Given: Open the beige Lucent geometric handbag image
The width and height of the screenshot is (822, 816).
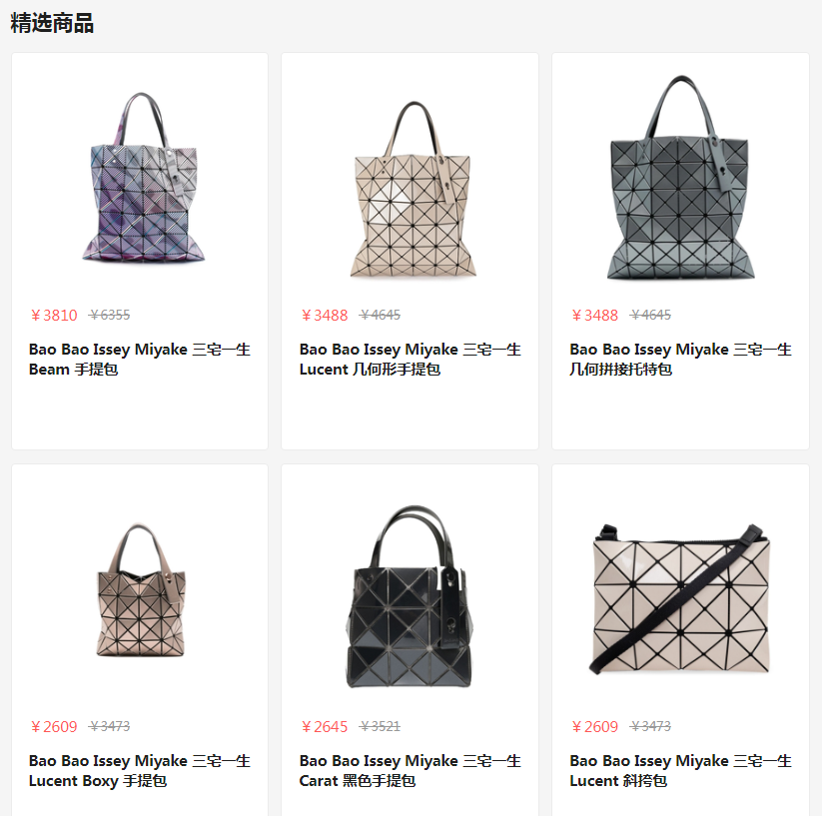Looking at the screenshot, I should tap(413, 189).
